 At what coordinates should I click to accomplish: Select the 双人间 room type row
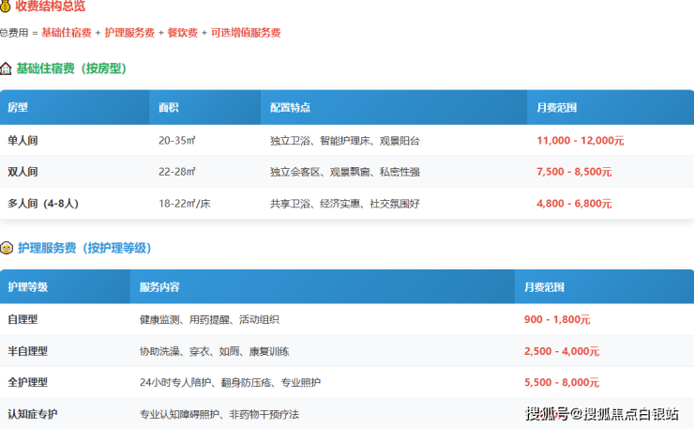pyautogui.click(x=23, y=173)
